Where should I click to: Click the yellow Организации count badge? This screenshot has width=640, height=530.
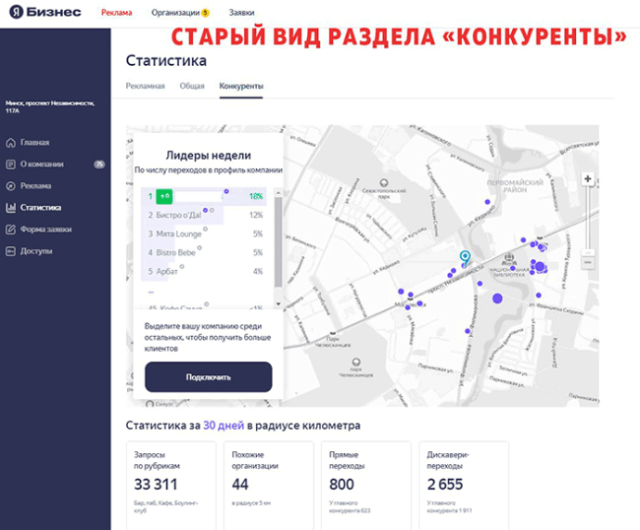click(205, 13)
